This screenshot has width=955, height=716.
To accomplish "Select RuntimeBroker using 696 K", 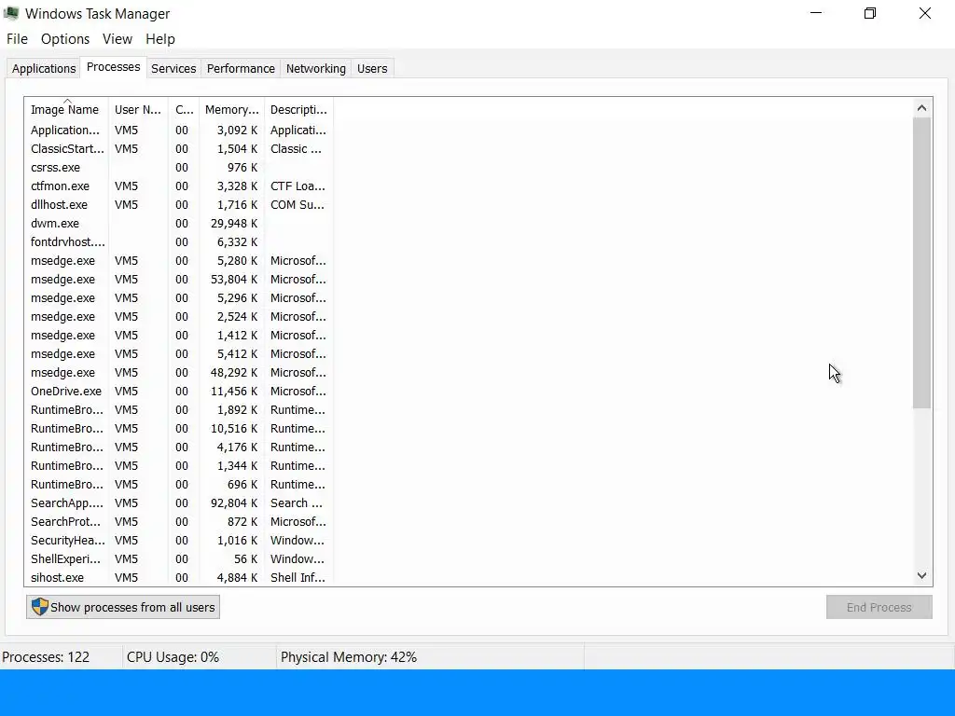I will (178, 485).
